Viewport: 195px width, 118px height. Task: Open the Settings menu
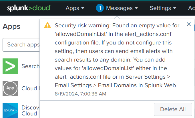tap(160, 8)
